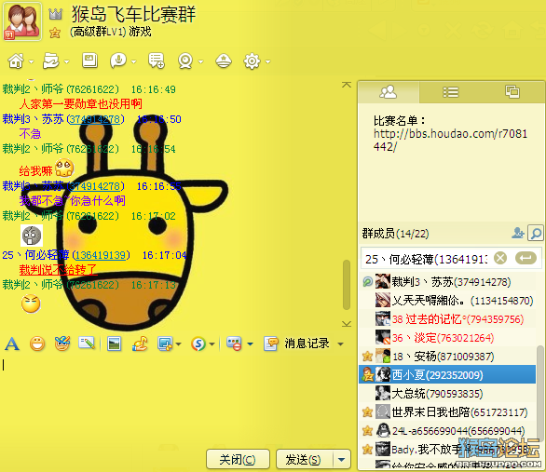Screen dimensions: 546x472
Task: Select member 38 过去的记忆(794359756)
Action: 447,319
